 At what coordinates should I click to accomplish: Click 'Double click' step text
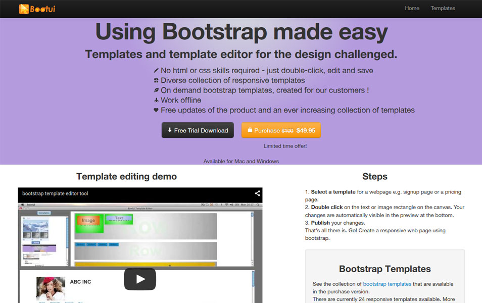coord(327,207)
